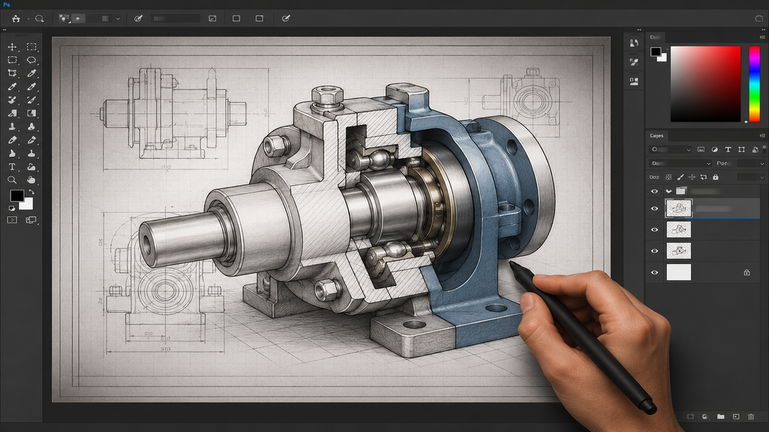This screenshot has width=769, height=432.
Task: Click the layer group folder icon
Action: pyautogui.click(x=680, y=191)
